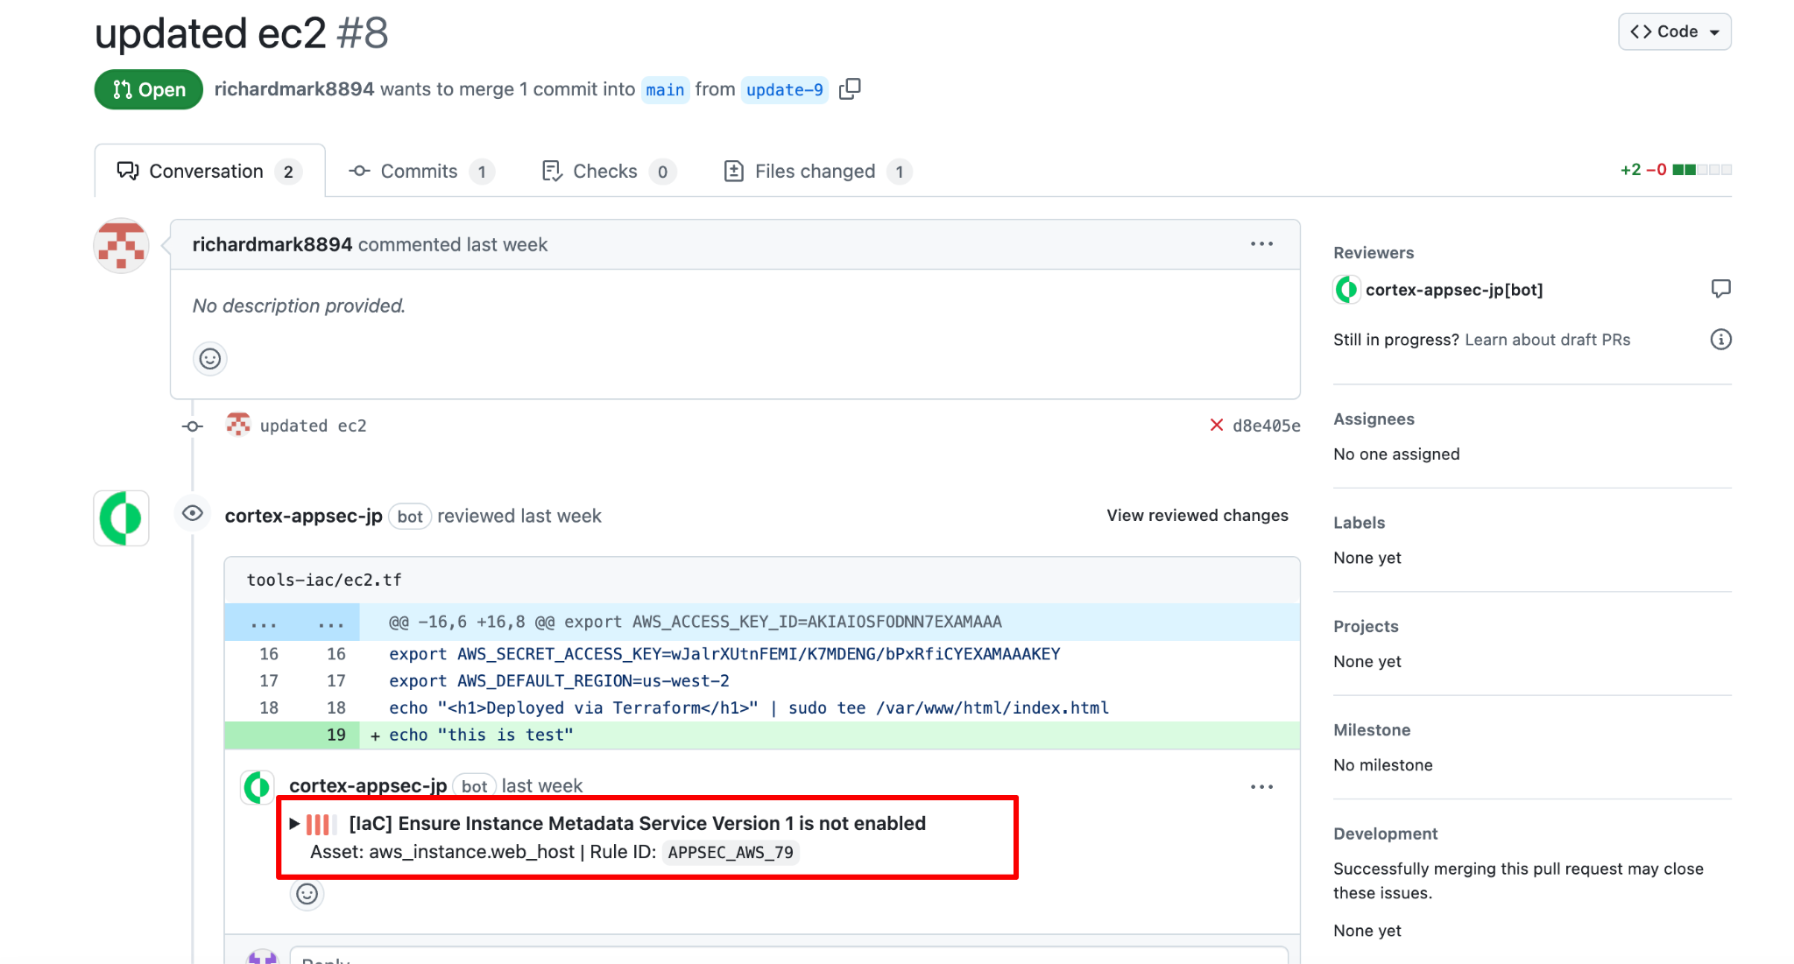Open the main branch link

coord(665,89)
